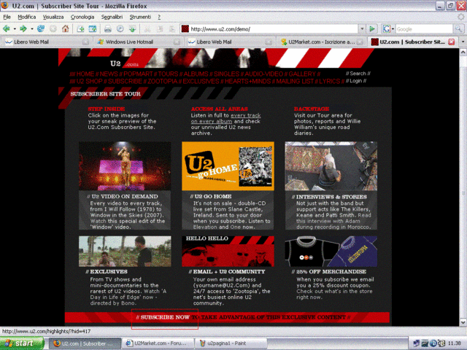The height and width of the screenshot is (350, 467).
Task: Open the HOME link in site navigation
Action: 85,74
